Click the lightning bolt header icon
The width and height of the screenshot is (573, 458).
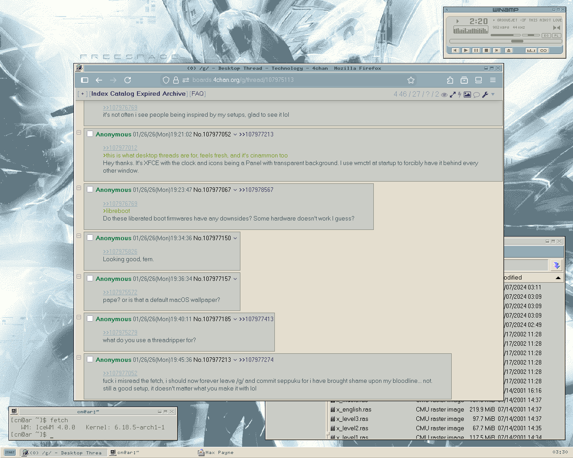tap(459, 94)
